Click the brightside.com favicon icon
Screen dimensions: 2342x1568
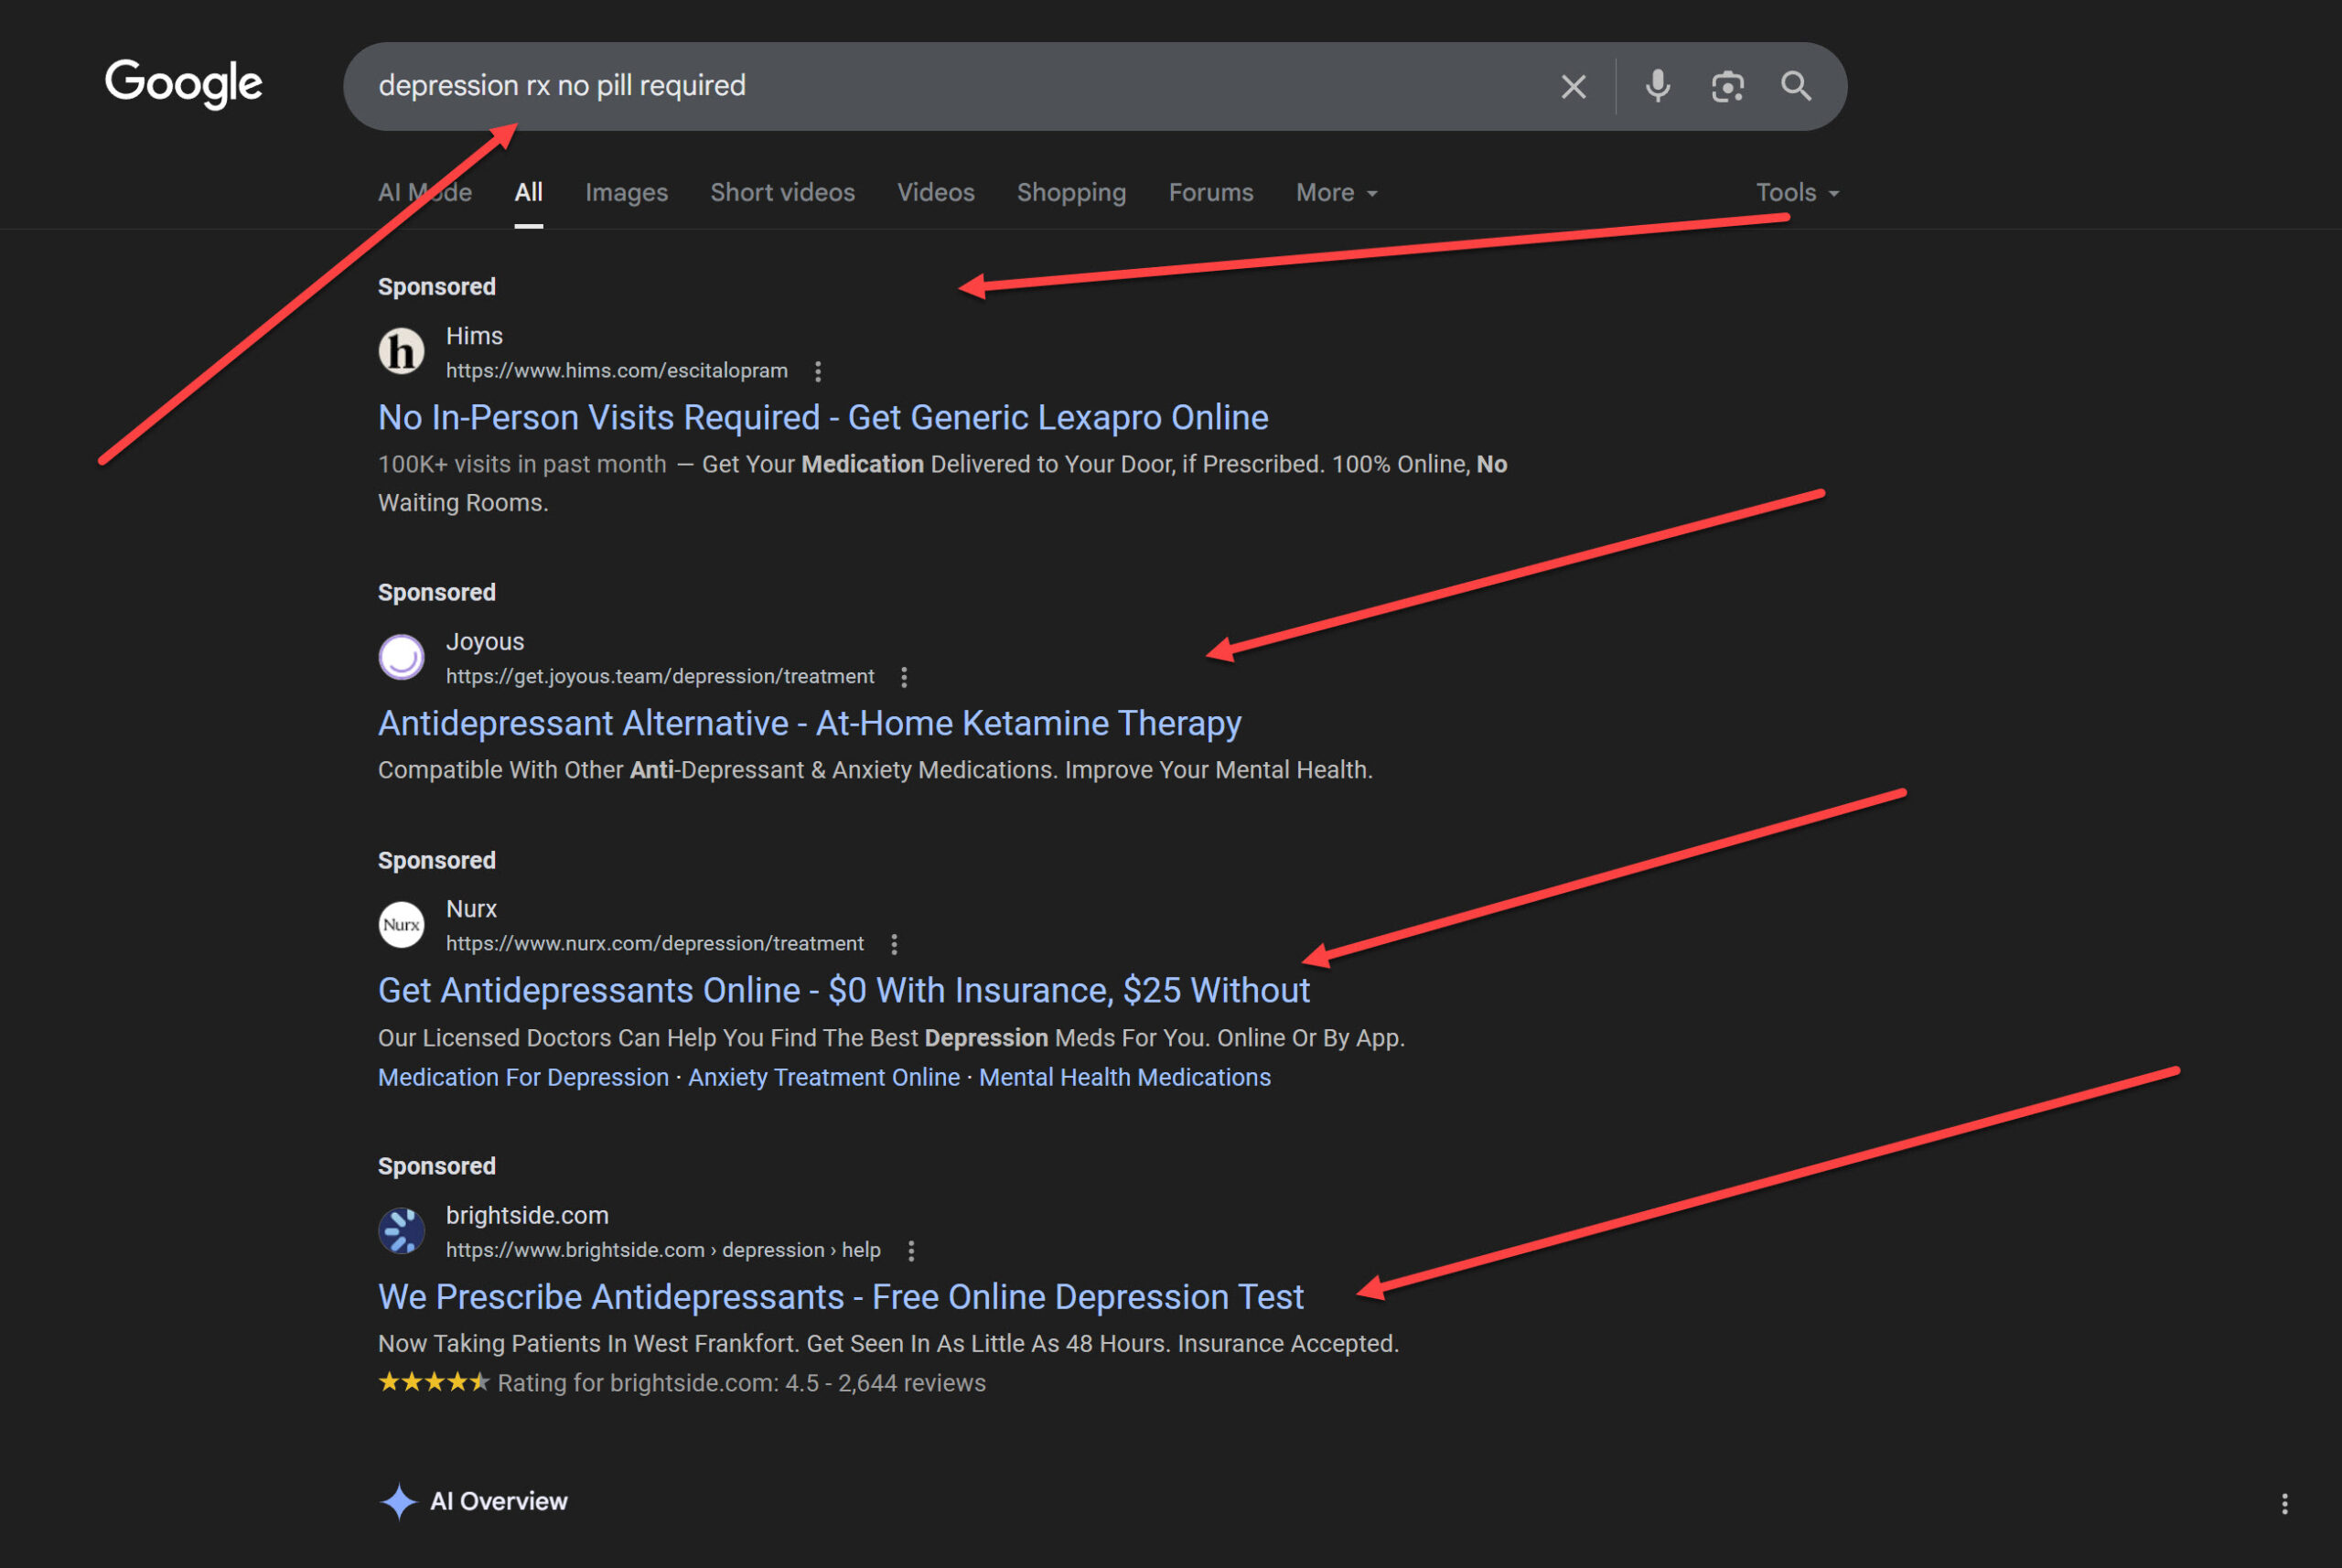[x=401, y=1231]
